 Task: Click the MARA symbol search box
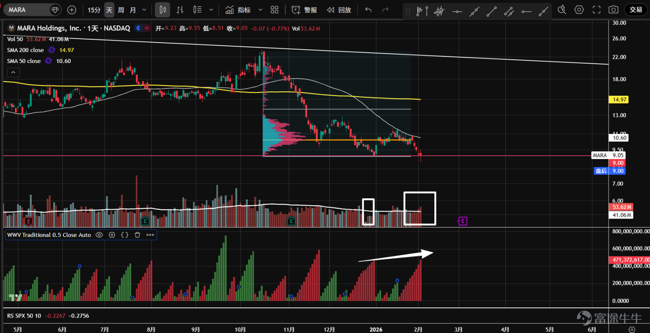click(x=33, y=10)
